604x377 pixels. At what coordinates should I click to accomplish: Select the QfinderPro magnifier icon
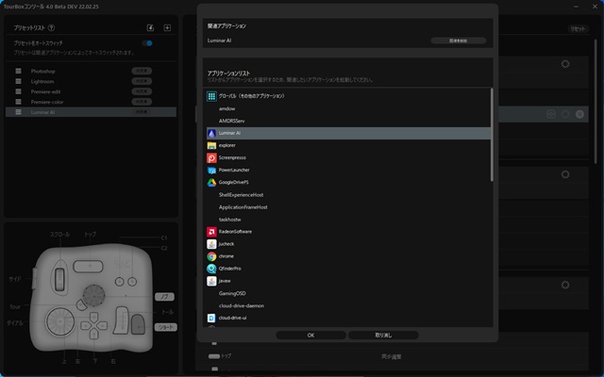point(211,269)
